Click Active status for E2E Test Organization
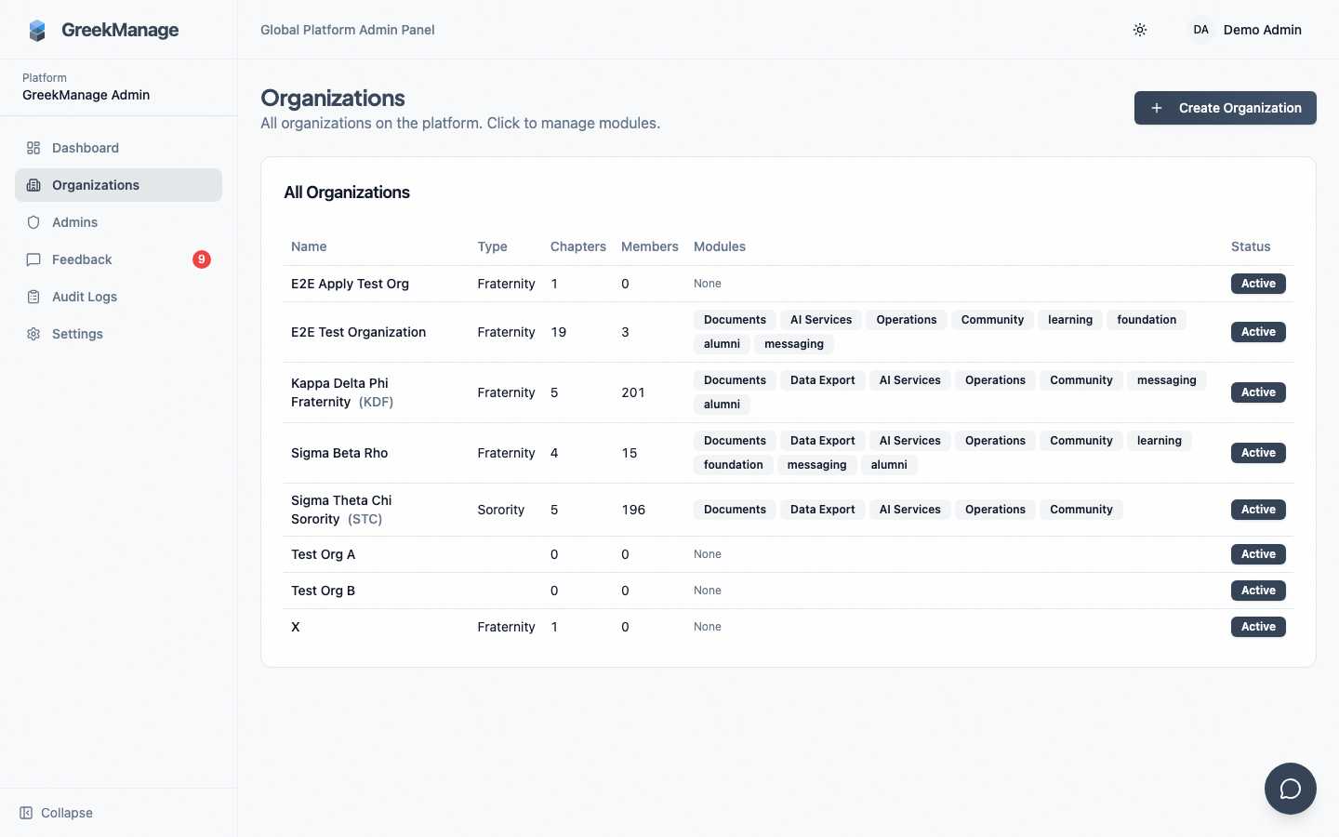Screen dimensions: 1339x837 click(x=1258, y=332)
